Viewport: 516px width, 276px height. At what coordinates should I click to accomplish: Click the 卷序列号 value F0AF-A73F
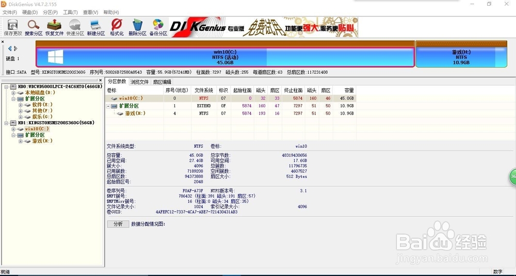pyautogui.click(x=193, y=190)
